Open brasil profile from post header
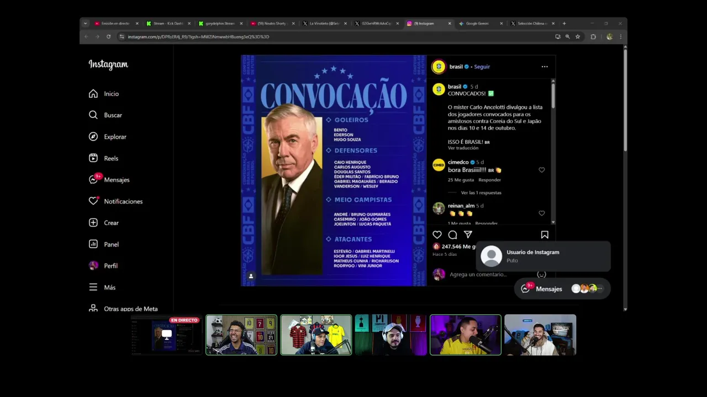The image size is (707, 397). [456, 67]
